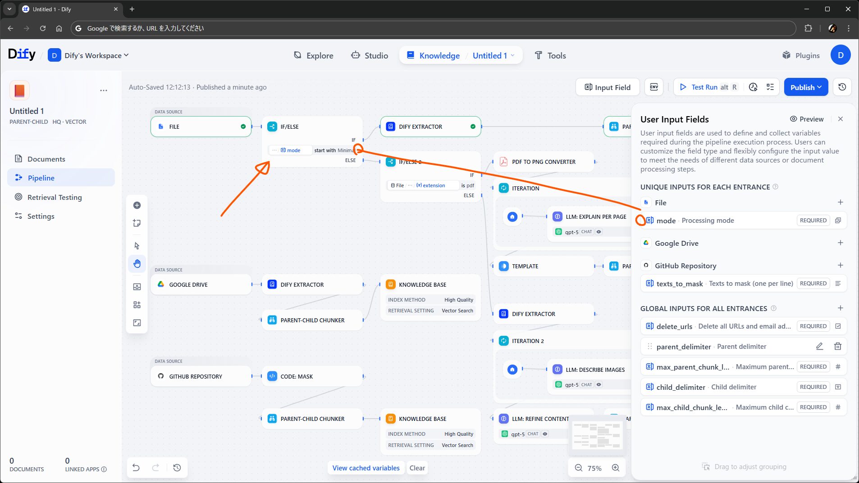The width and height of the screenshot is (859, 483).
Task: Toggle the eye icon on LLM: Describe Images
Action: click(x=599, y=385)
